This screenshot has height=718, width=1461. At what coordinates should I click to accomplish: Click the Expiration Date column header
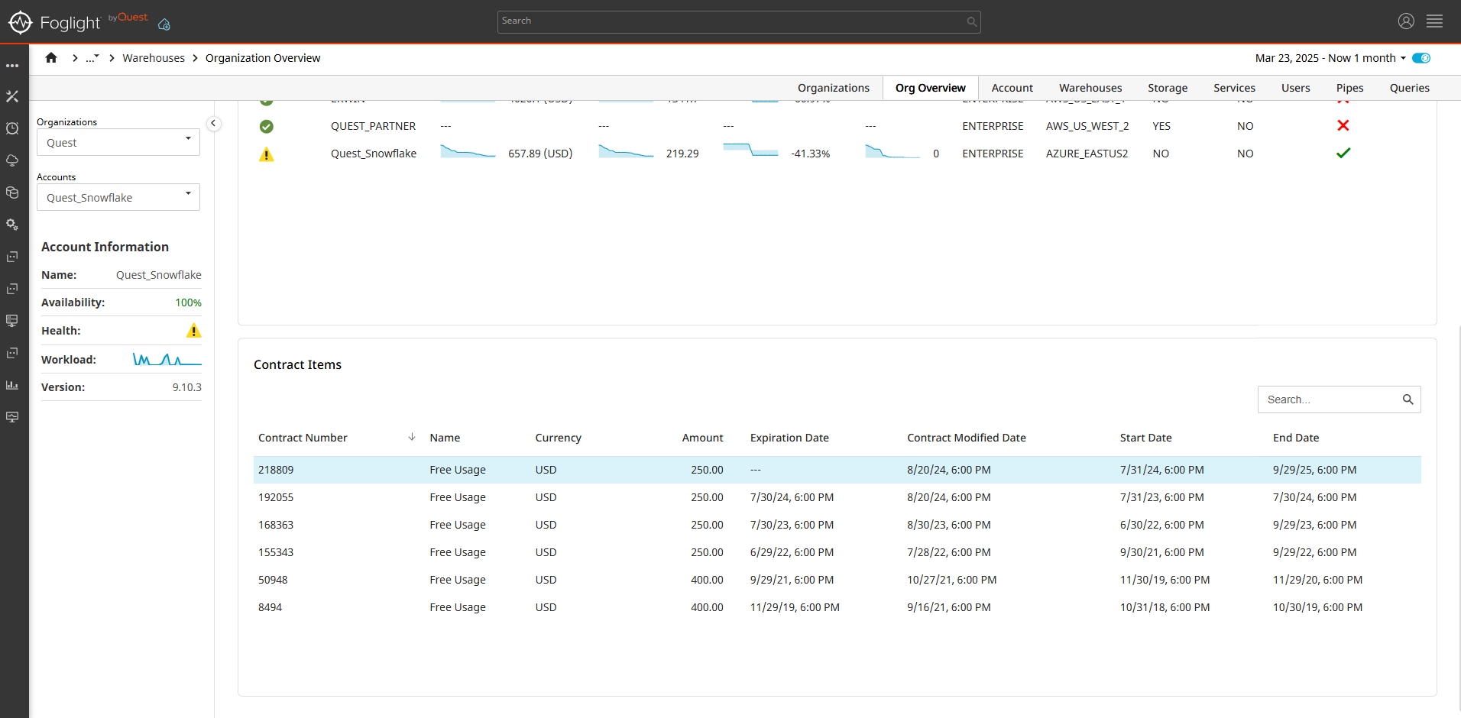[789, 438]
